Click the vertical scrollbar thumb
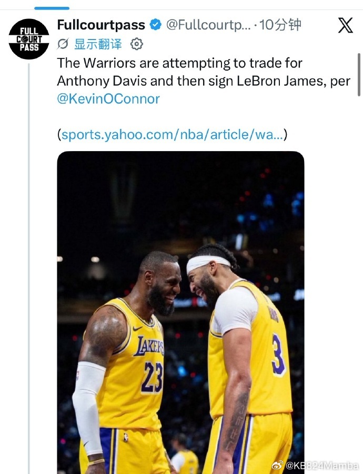This screenshot has width=363, height=474. pyautogui.click(x=359, y=75)
